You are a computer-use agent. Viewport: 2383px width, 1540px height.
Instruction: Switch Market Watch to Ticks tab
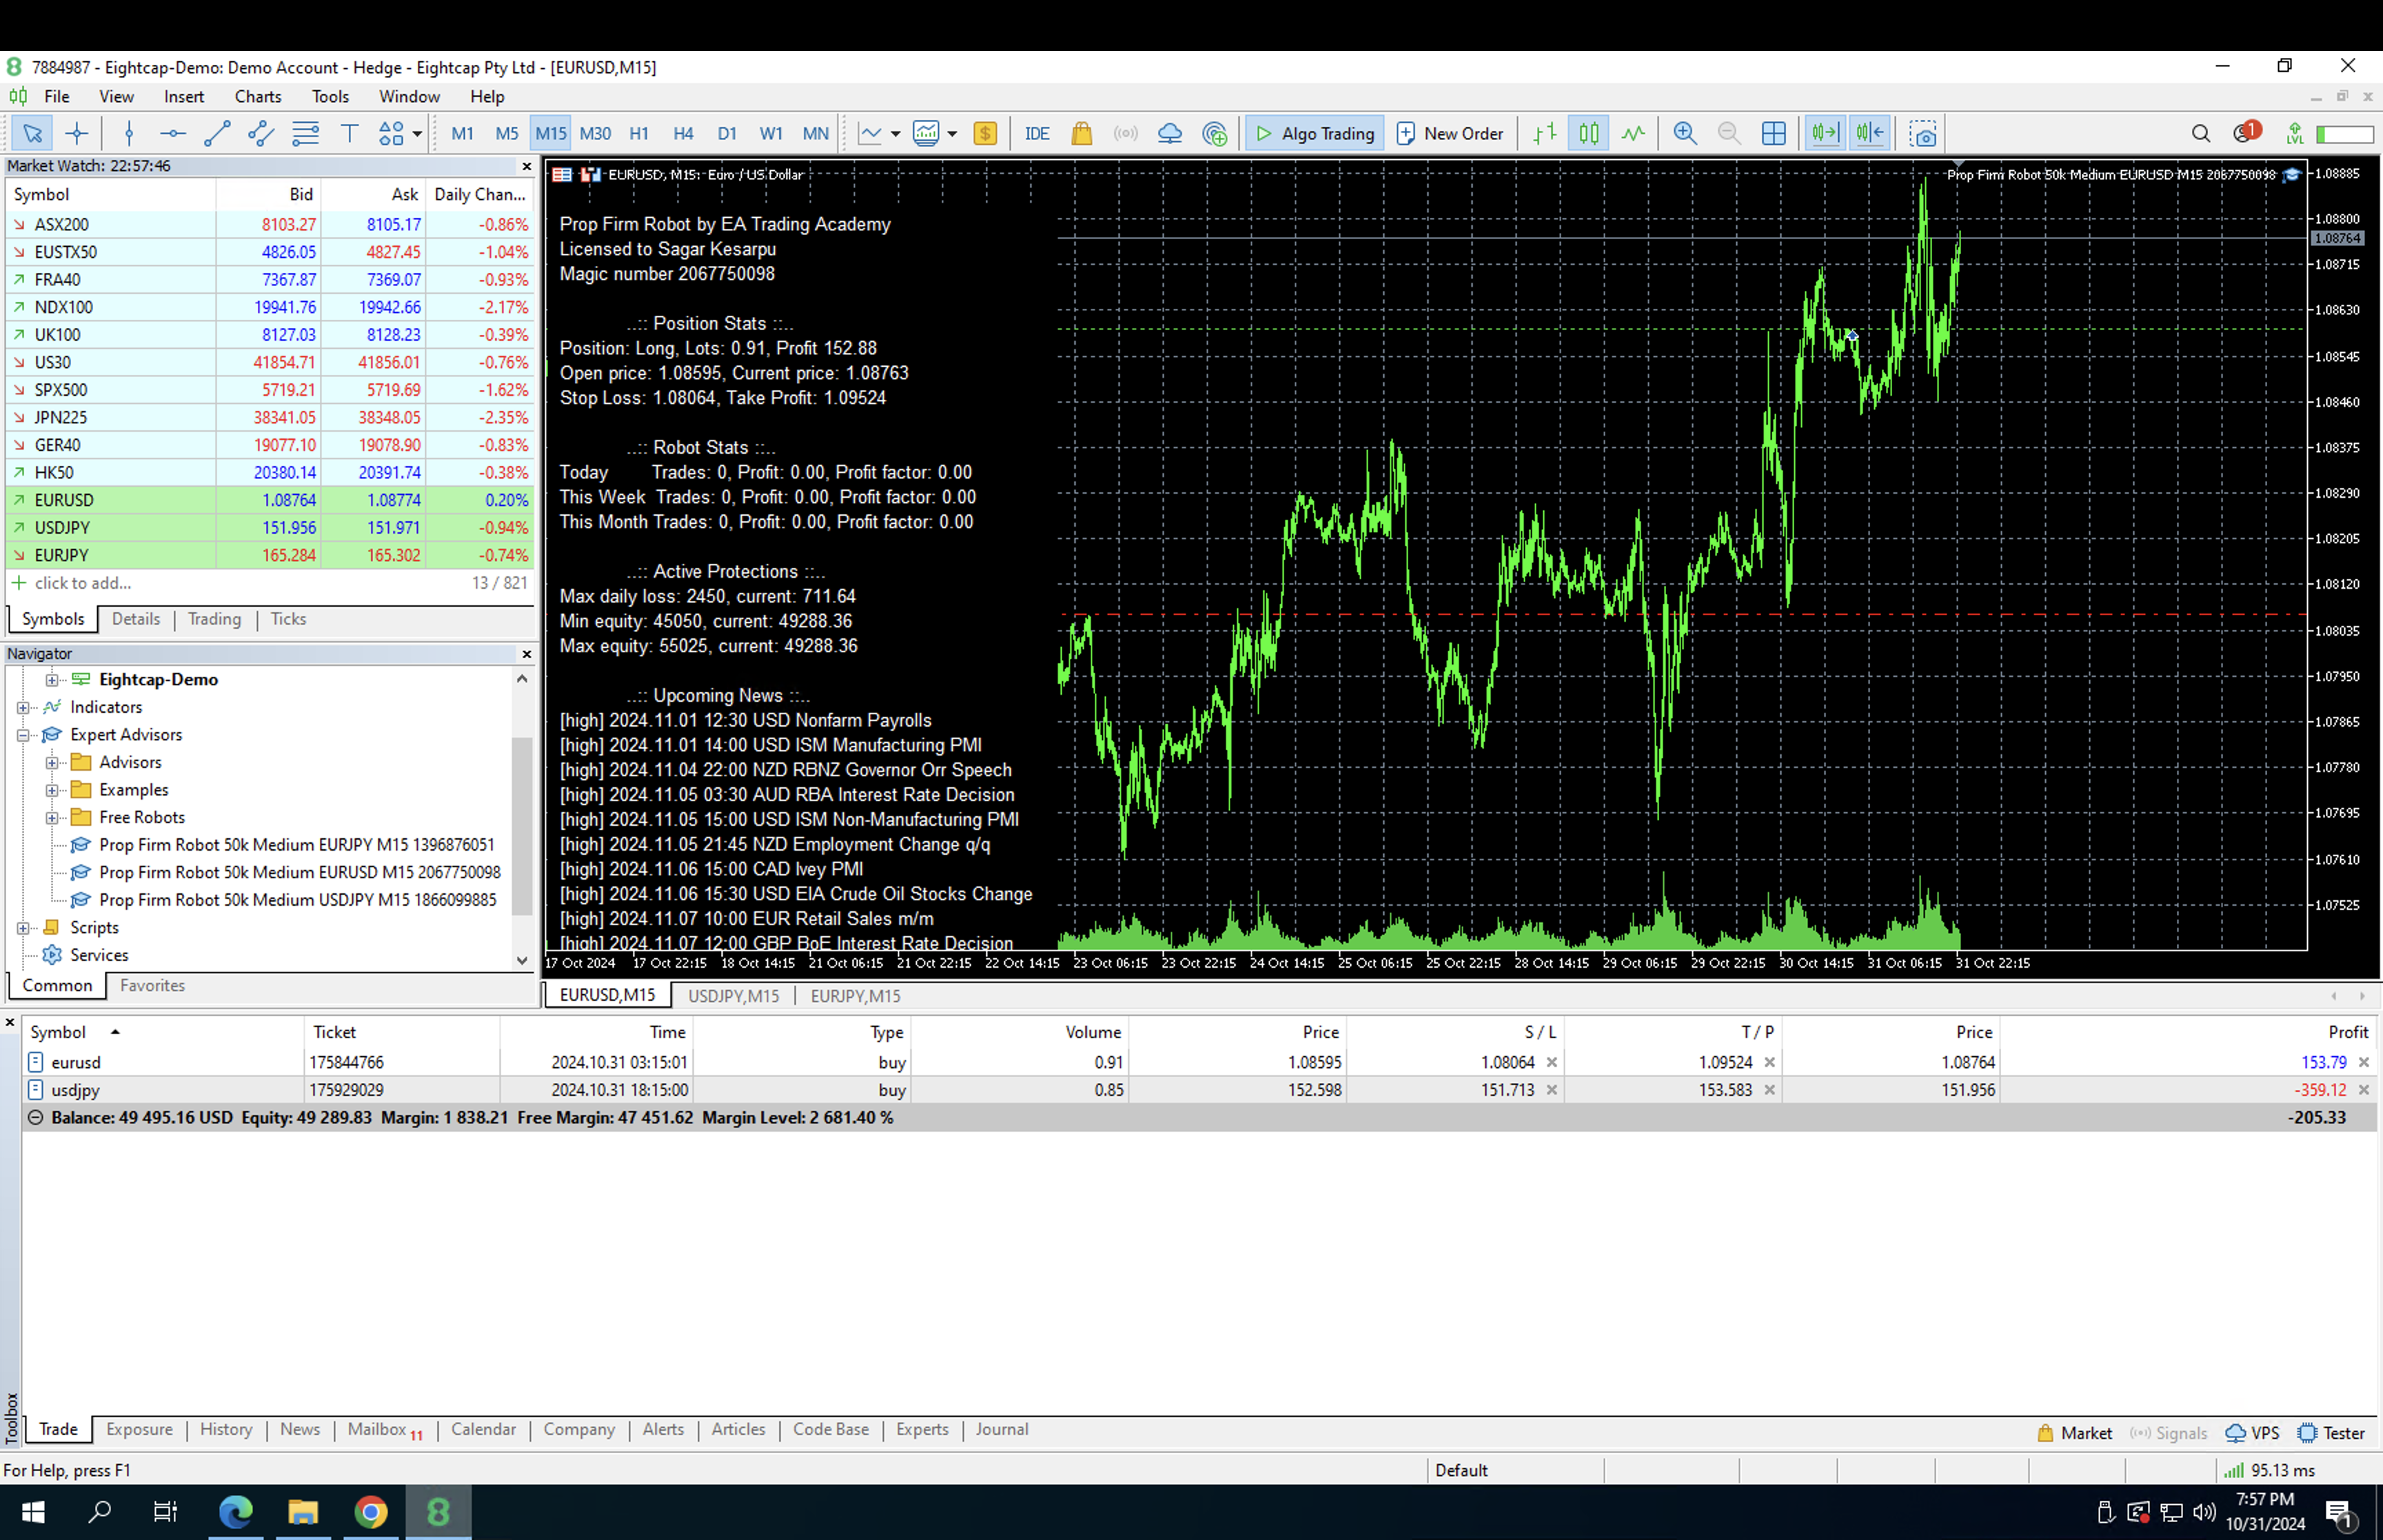point(288,619)
